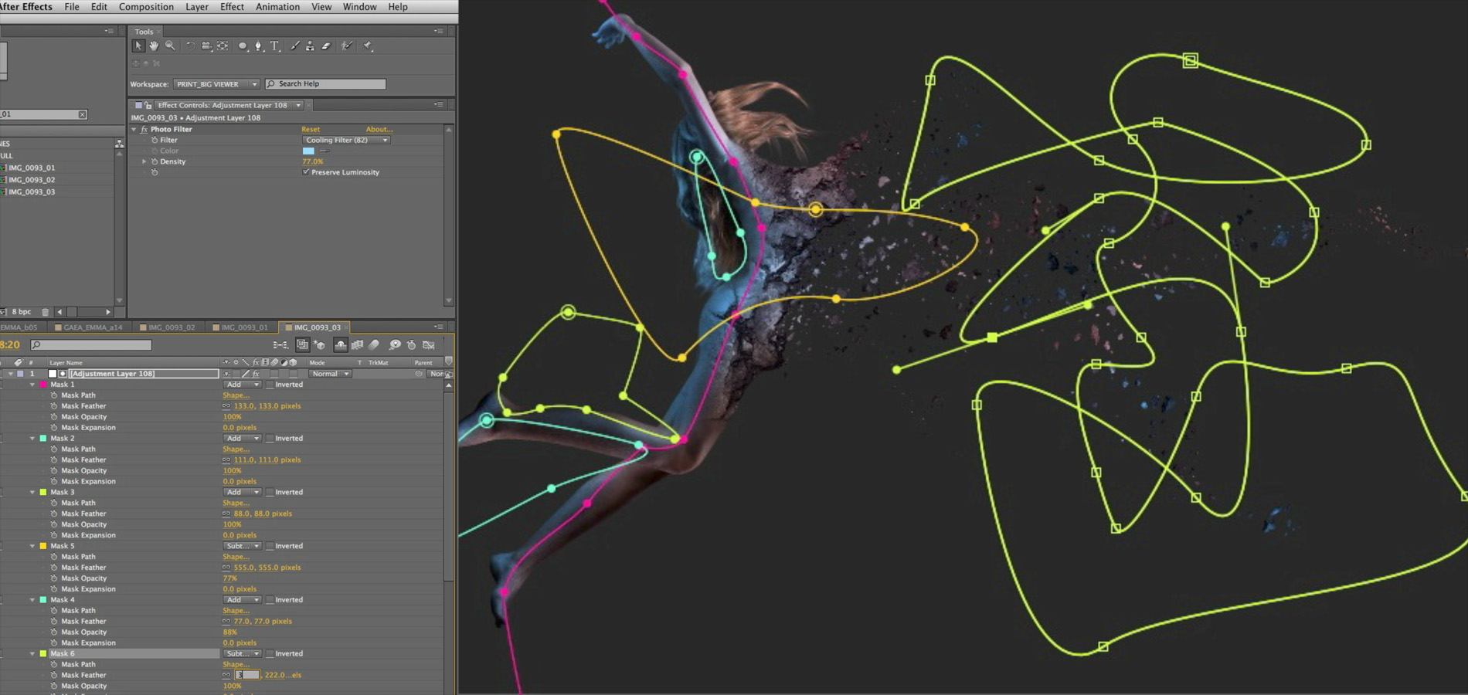Click the Graph Editor icon in timeline
This screenshot has width=1468, height=695.
[x=429, y=345]
